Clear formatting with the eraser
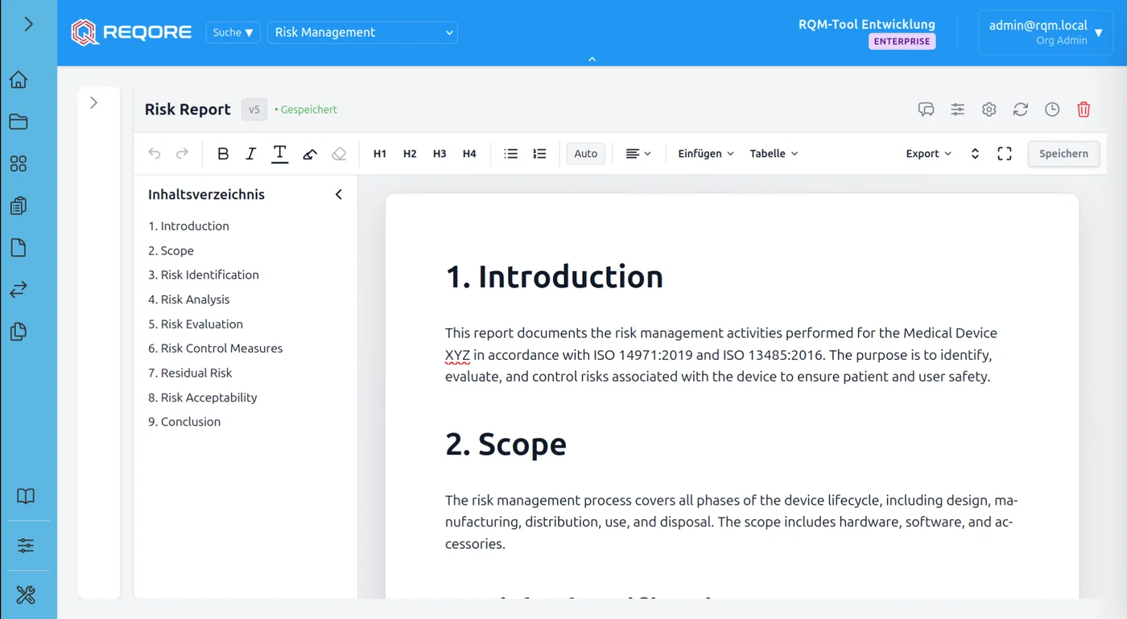Screen dimensions: 1127x619 tap(339, 154)
